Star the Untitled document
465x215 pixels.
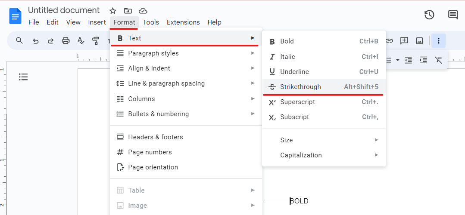[113, 11]
